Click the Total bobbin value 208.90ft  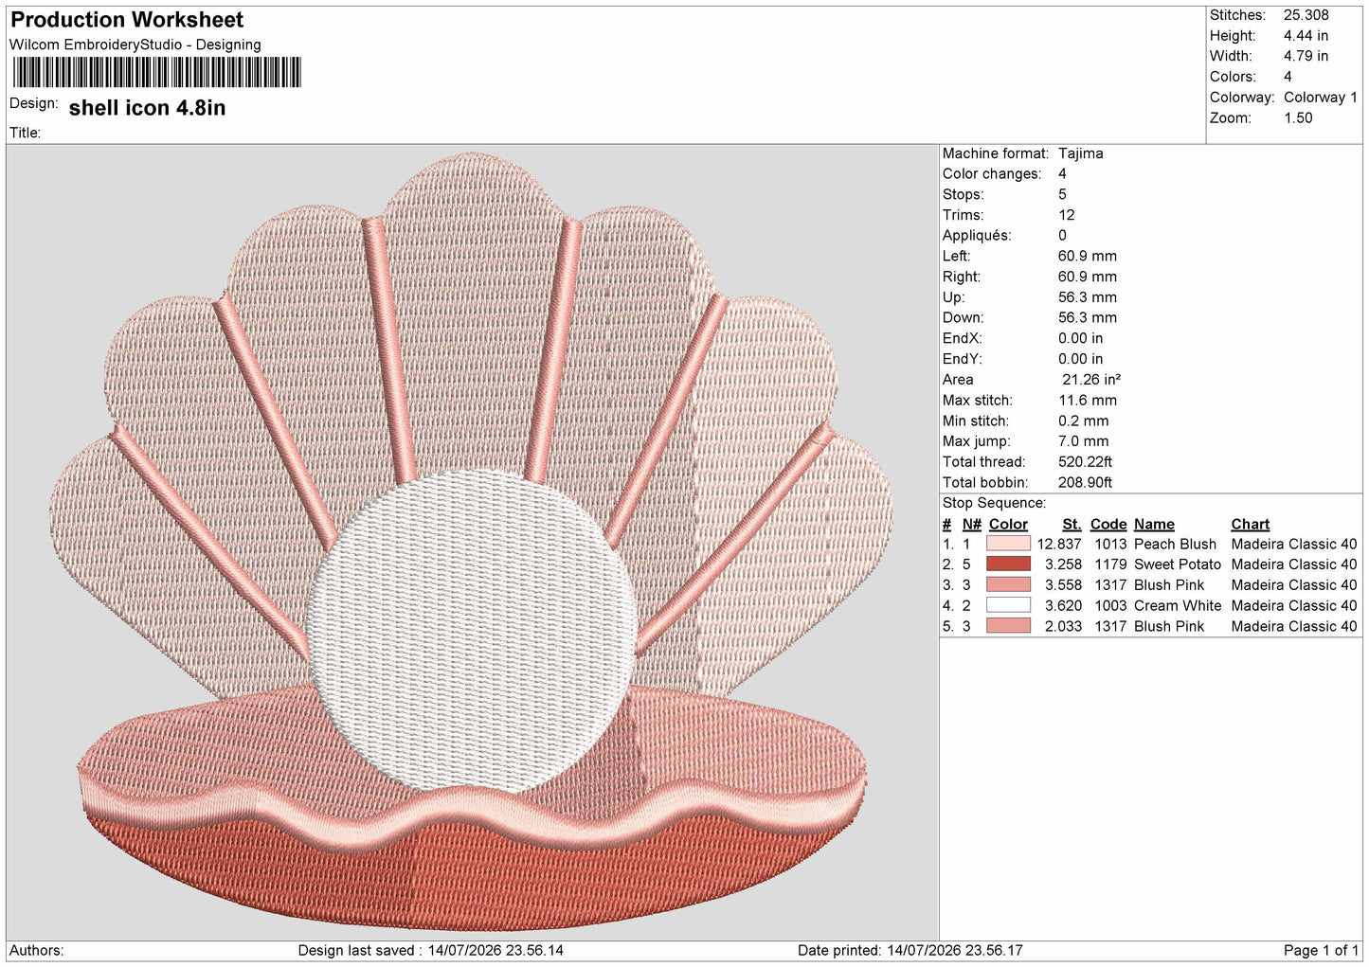tap(1085, 483)
